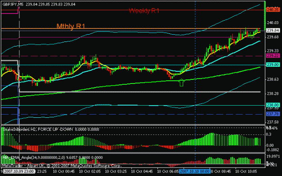Screen dimensions: 282x176
Task: Click the cyan 239.00 price tag
Action: 273,65
